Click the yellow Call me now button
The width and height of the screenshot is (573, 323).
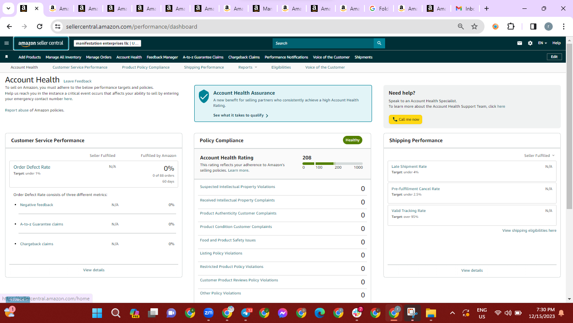(x=405, y=119)
